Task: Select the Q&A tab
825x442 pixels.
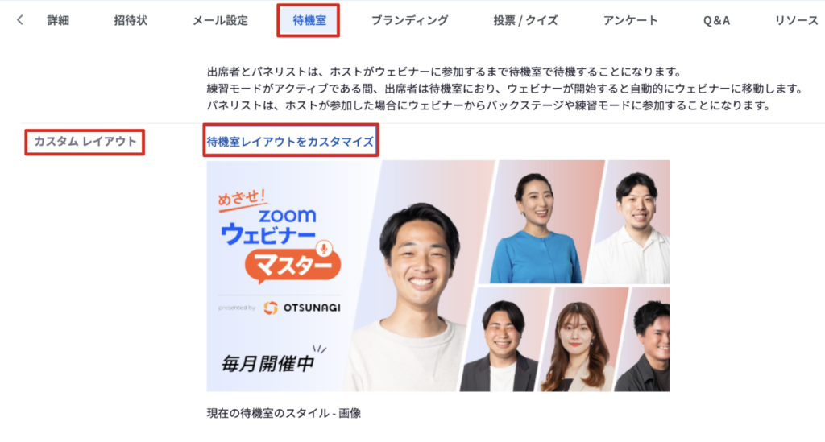Action: [x=716, y=20]
